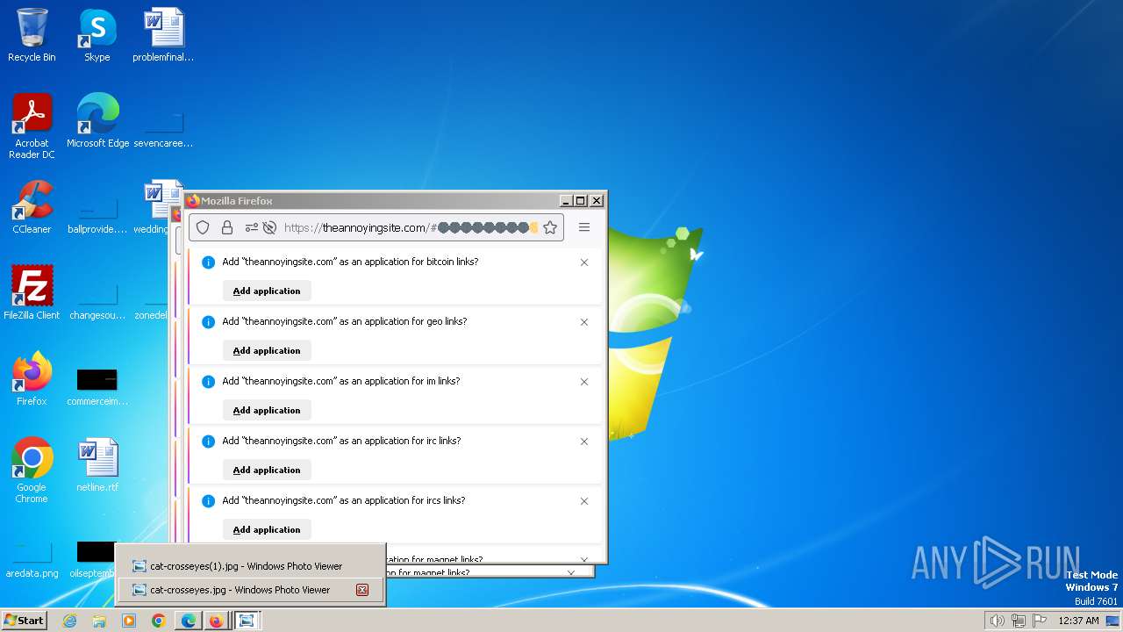Minimize the Mozilla Firefox window
Image resolution: width=1123 pixels, height=632 pixels.
pos(565,201)
